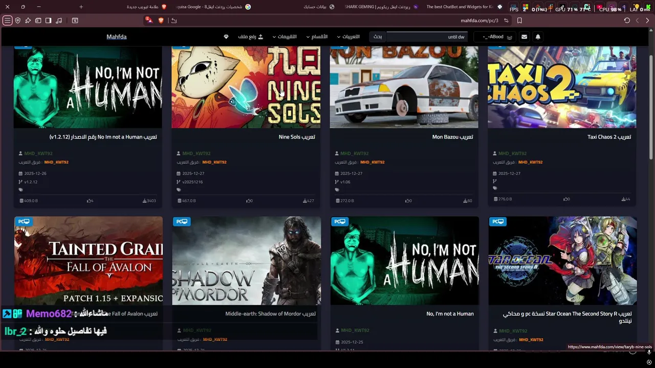The image size is (655, 368).
Task: Open the media playlist music note icon
Action: pyautogui.click(x=59, y=20)
